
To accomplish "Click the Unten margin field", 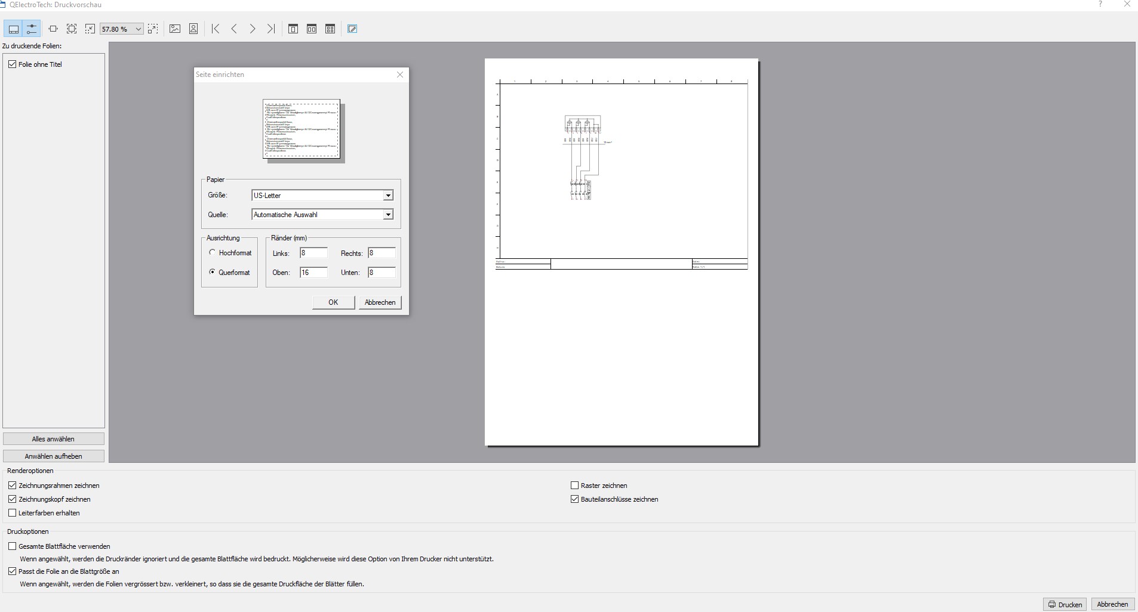I will pyautogui.click(x=382, y=273).
